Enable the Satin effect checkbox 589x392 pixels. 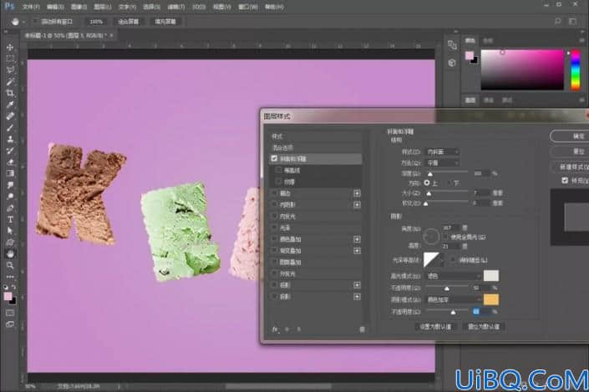tap(274, 228)
